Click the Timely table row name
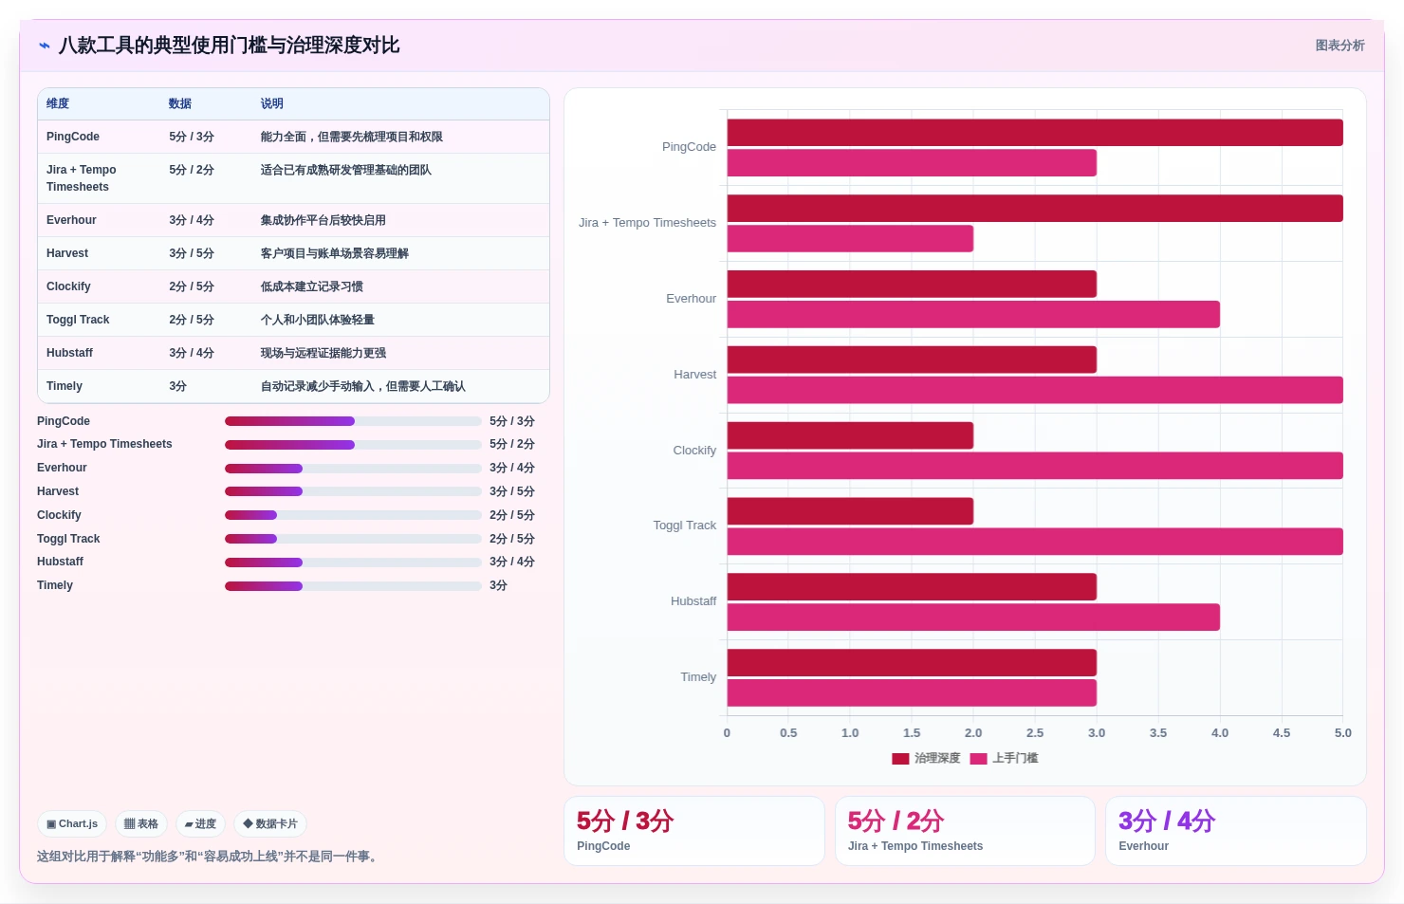This screenshot has width=1404, height=904. [65, 386]
